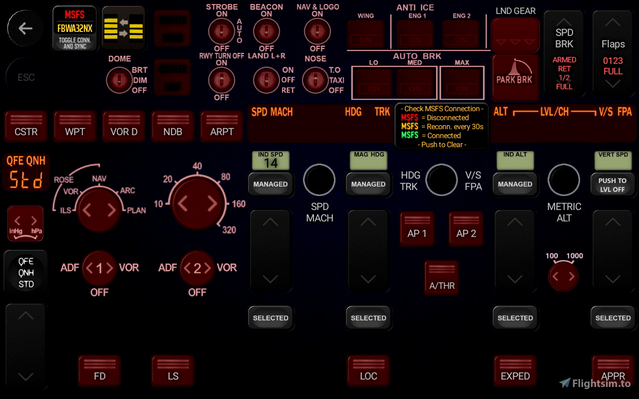Screen dimensions: 639x399
Task: Flip the RWY TURN OFF switch
Action: 222,80
